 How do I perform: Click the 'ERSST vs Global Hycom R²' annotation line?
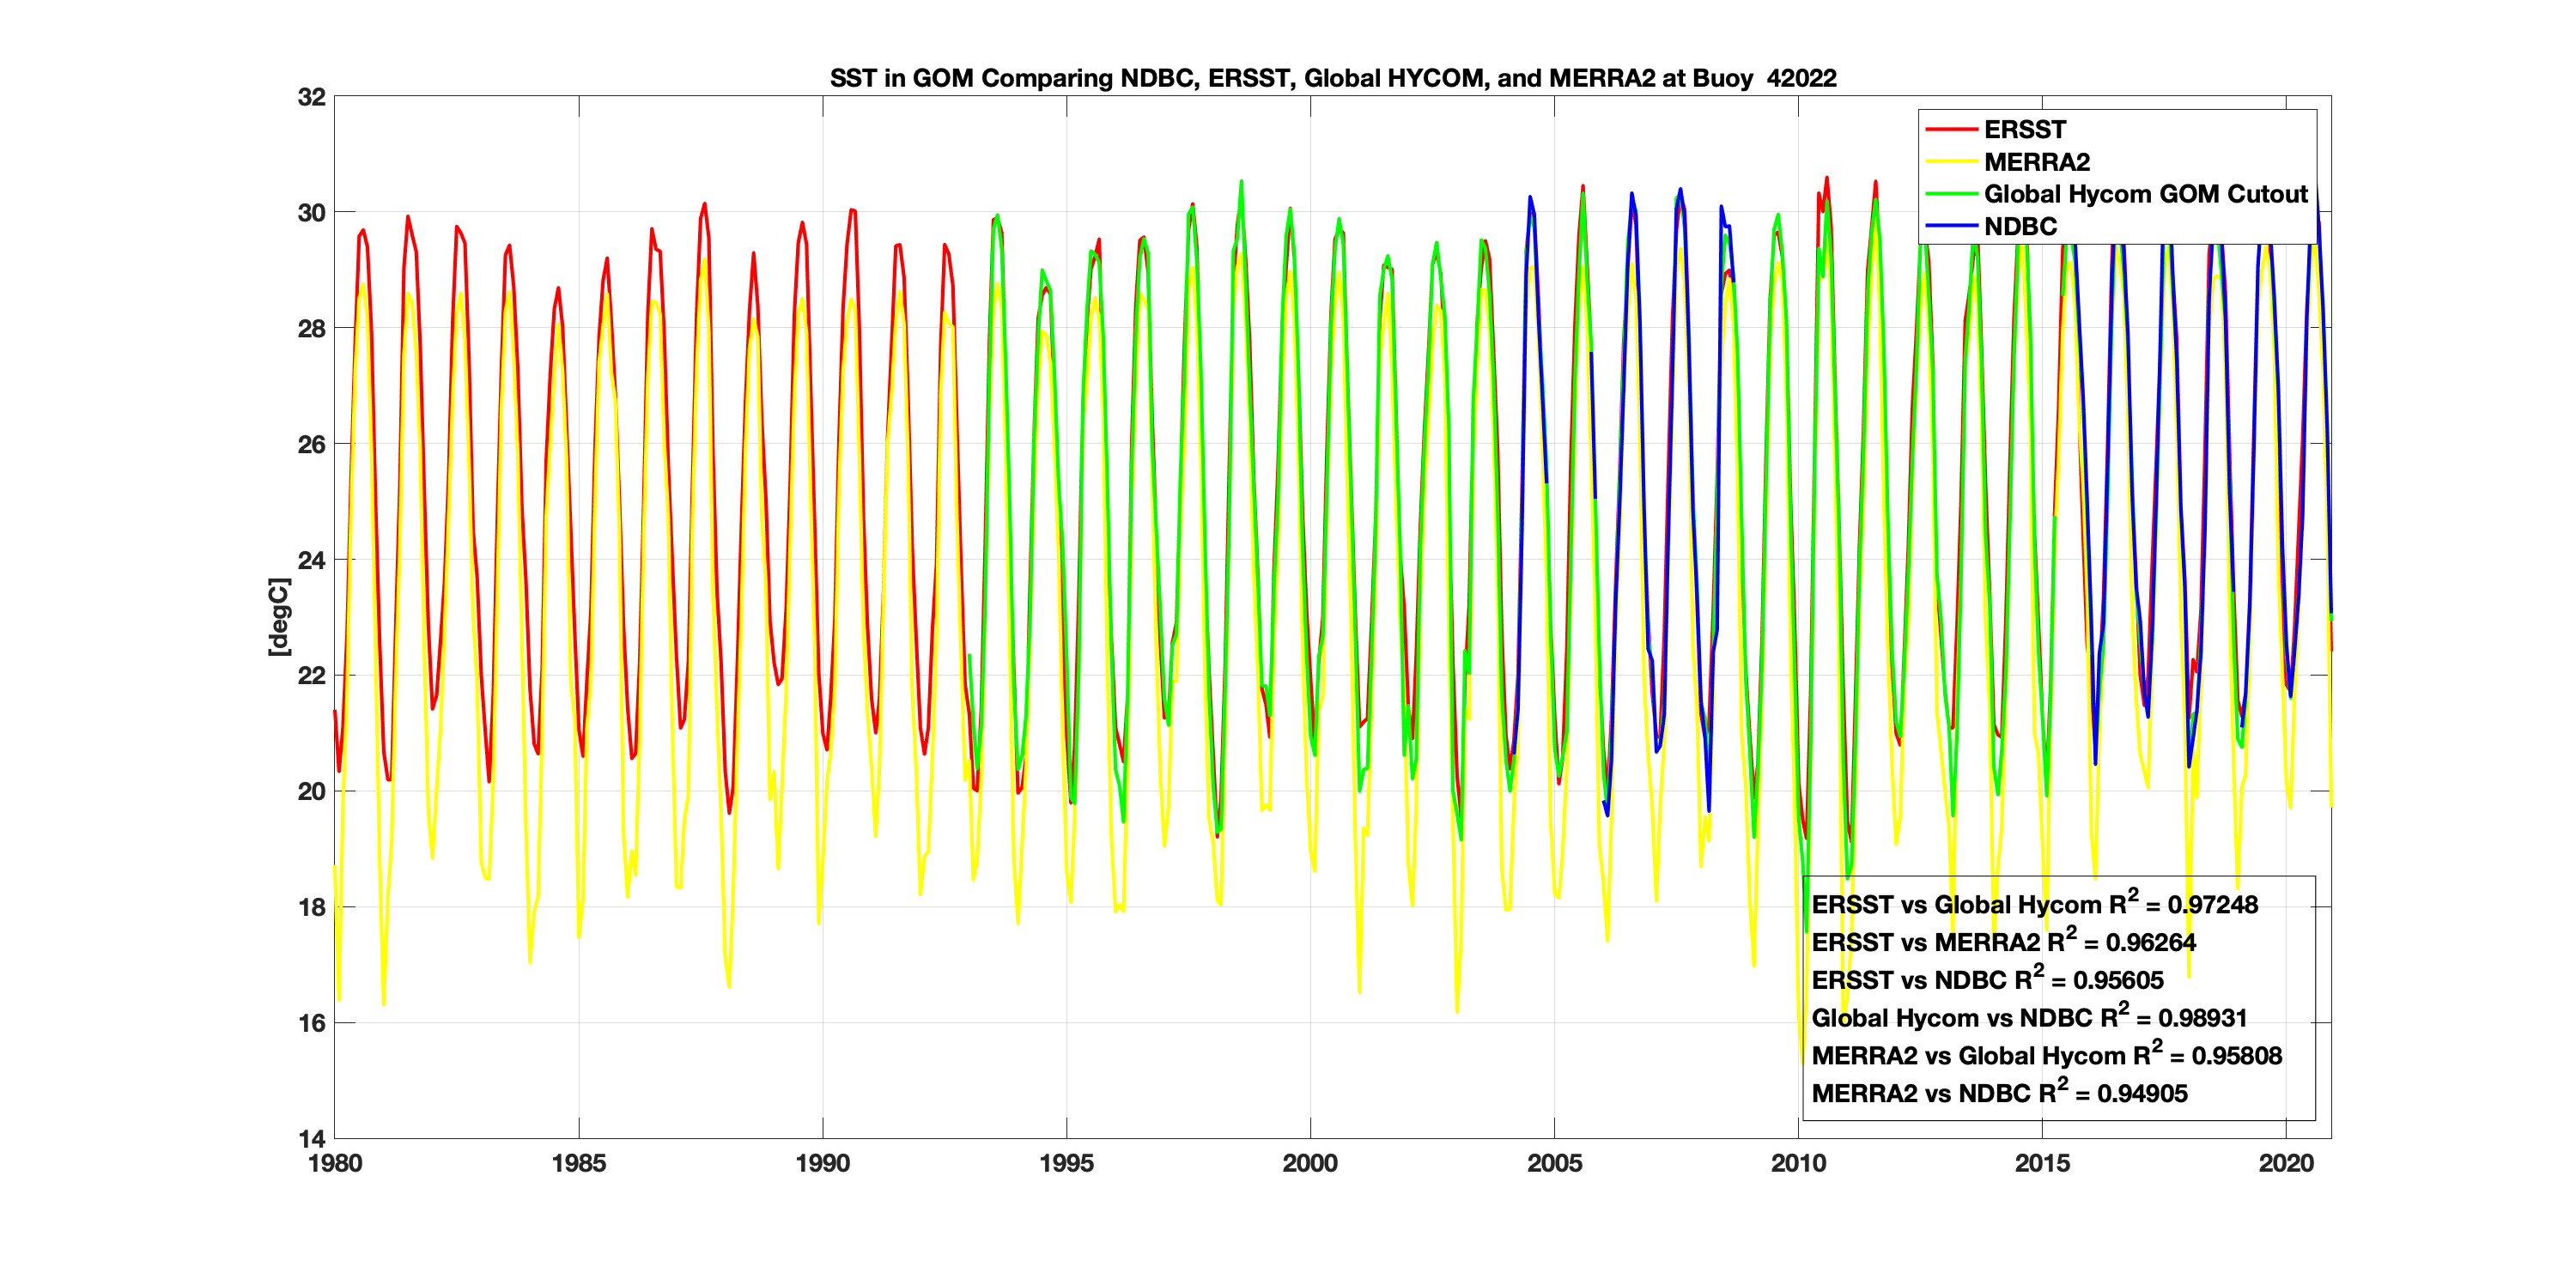click(2034, 904)
